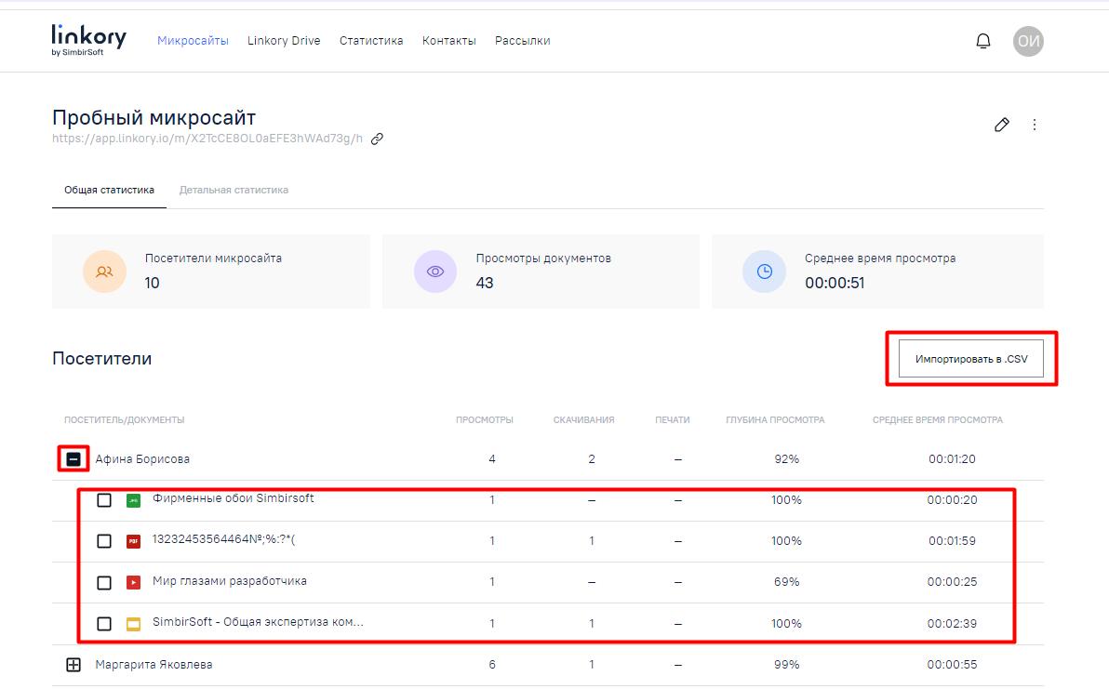This screenshot has height=689, width=1109.
Task: Click the microsite URL under the page title
Action: 205,139
